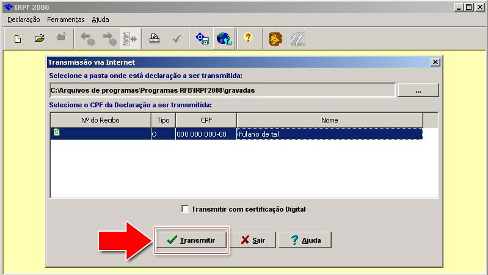Click the grayed checkmark verify icon
488x275 pixels.
pos(177,38)
